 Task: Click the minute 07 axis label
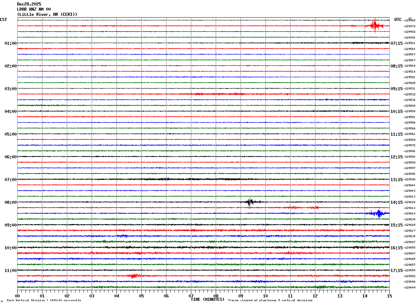coord(191,296)
